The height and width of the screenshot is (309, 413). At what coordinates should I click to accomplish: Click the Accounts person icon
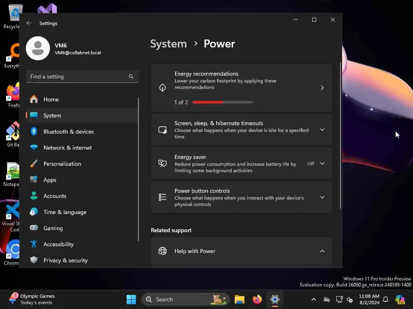(x=34, y=196)
